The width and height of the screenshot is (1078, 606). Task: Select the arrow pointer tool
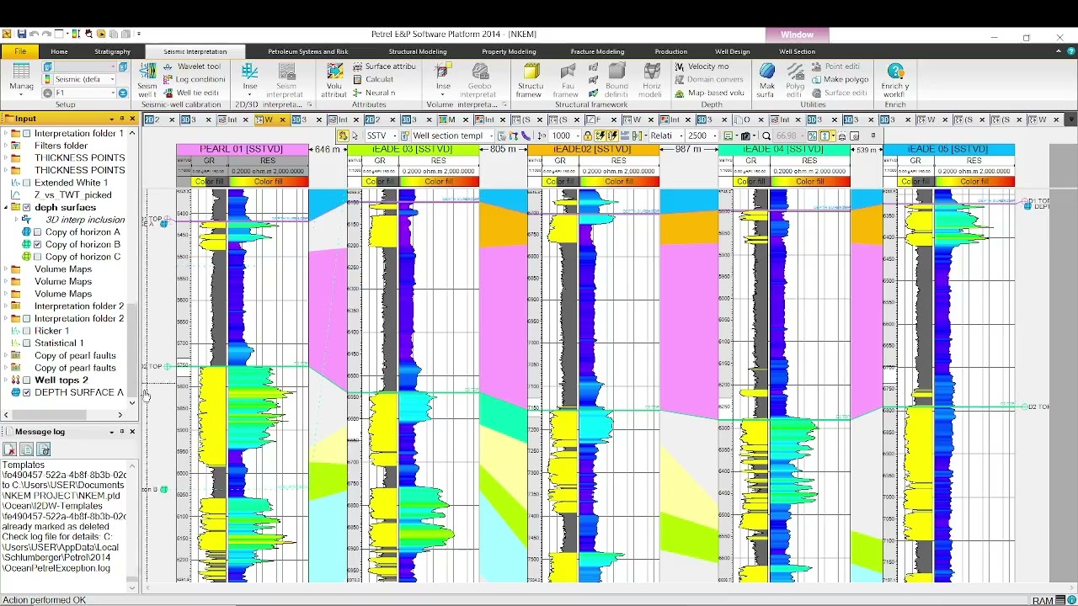coord(355,136)
